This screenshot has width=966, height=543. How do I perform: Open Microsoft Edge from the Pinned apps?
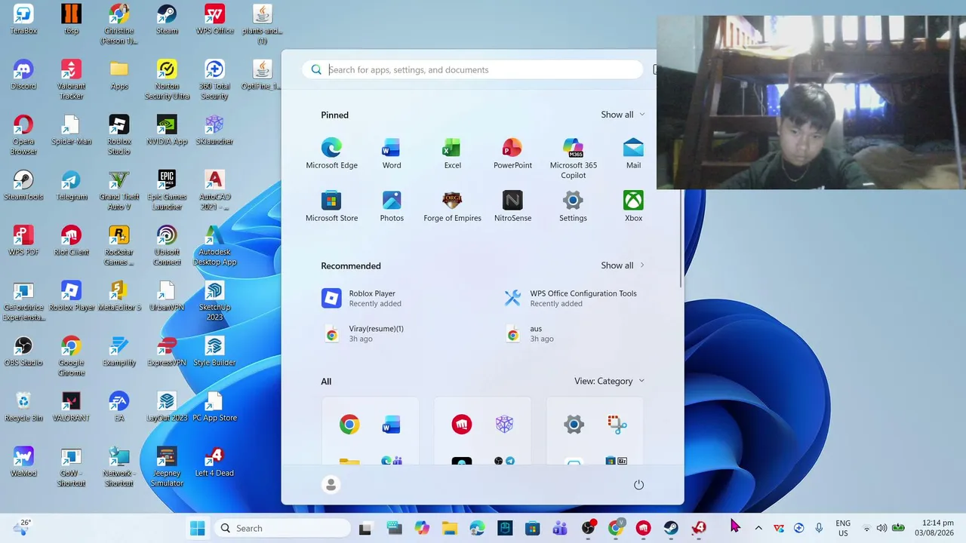coord(331,153)
